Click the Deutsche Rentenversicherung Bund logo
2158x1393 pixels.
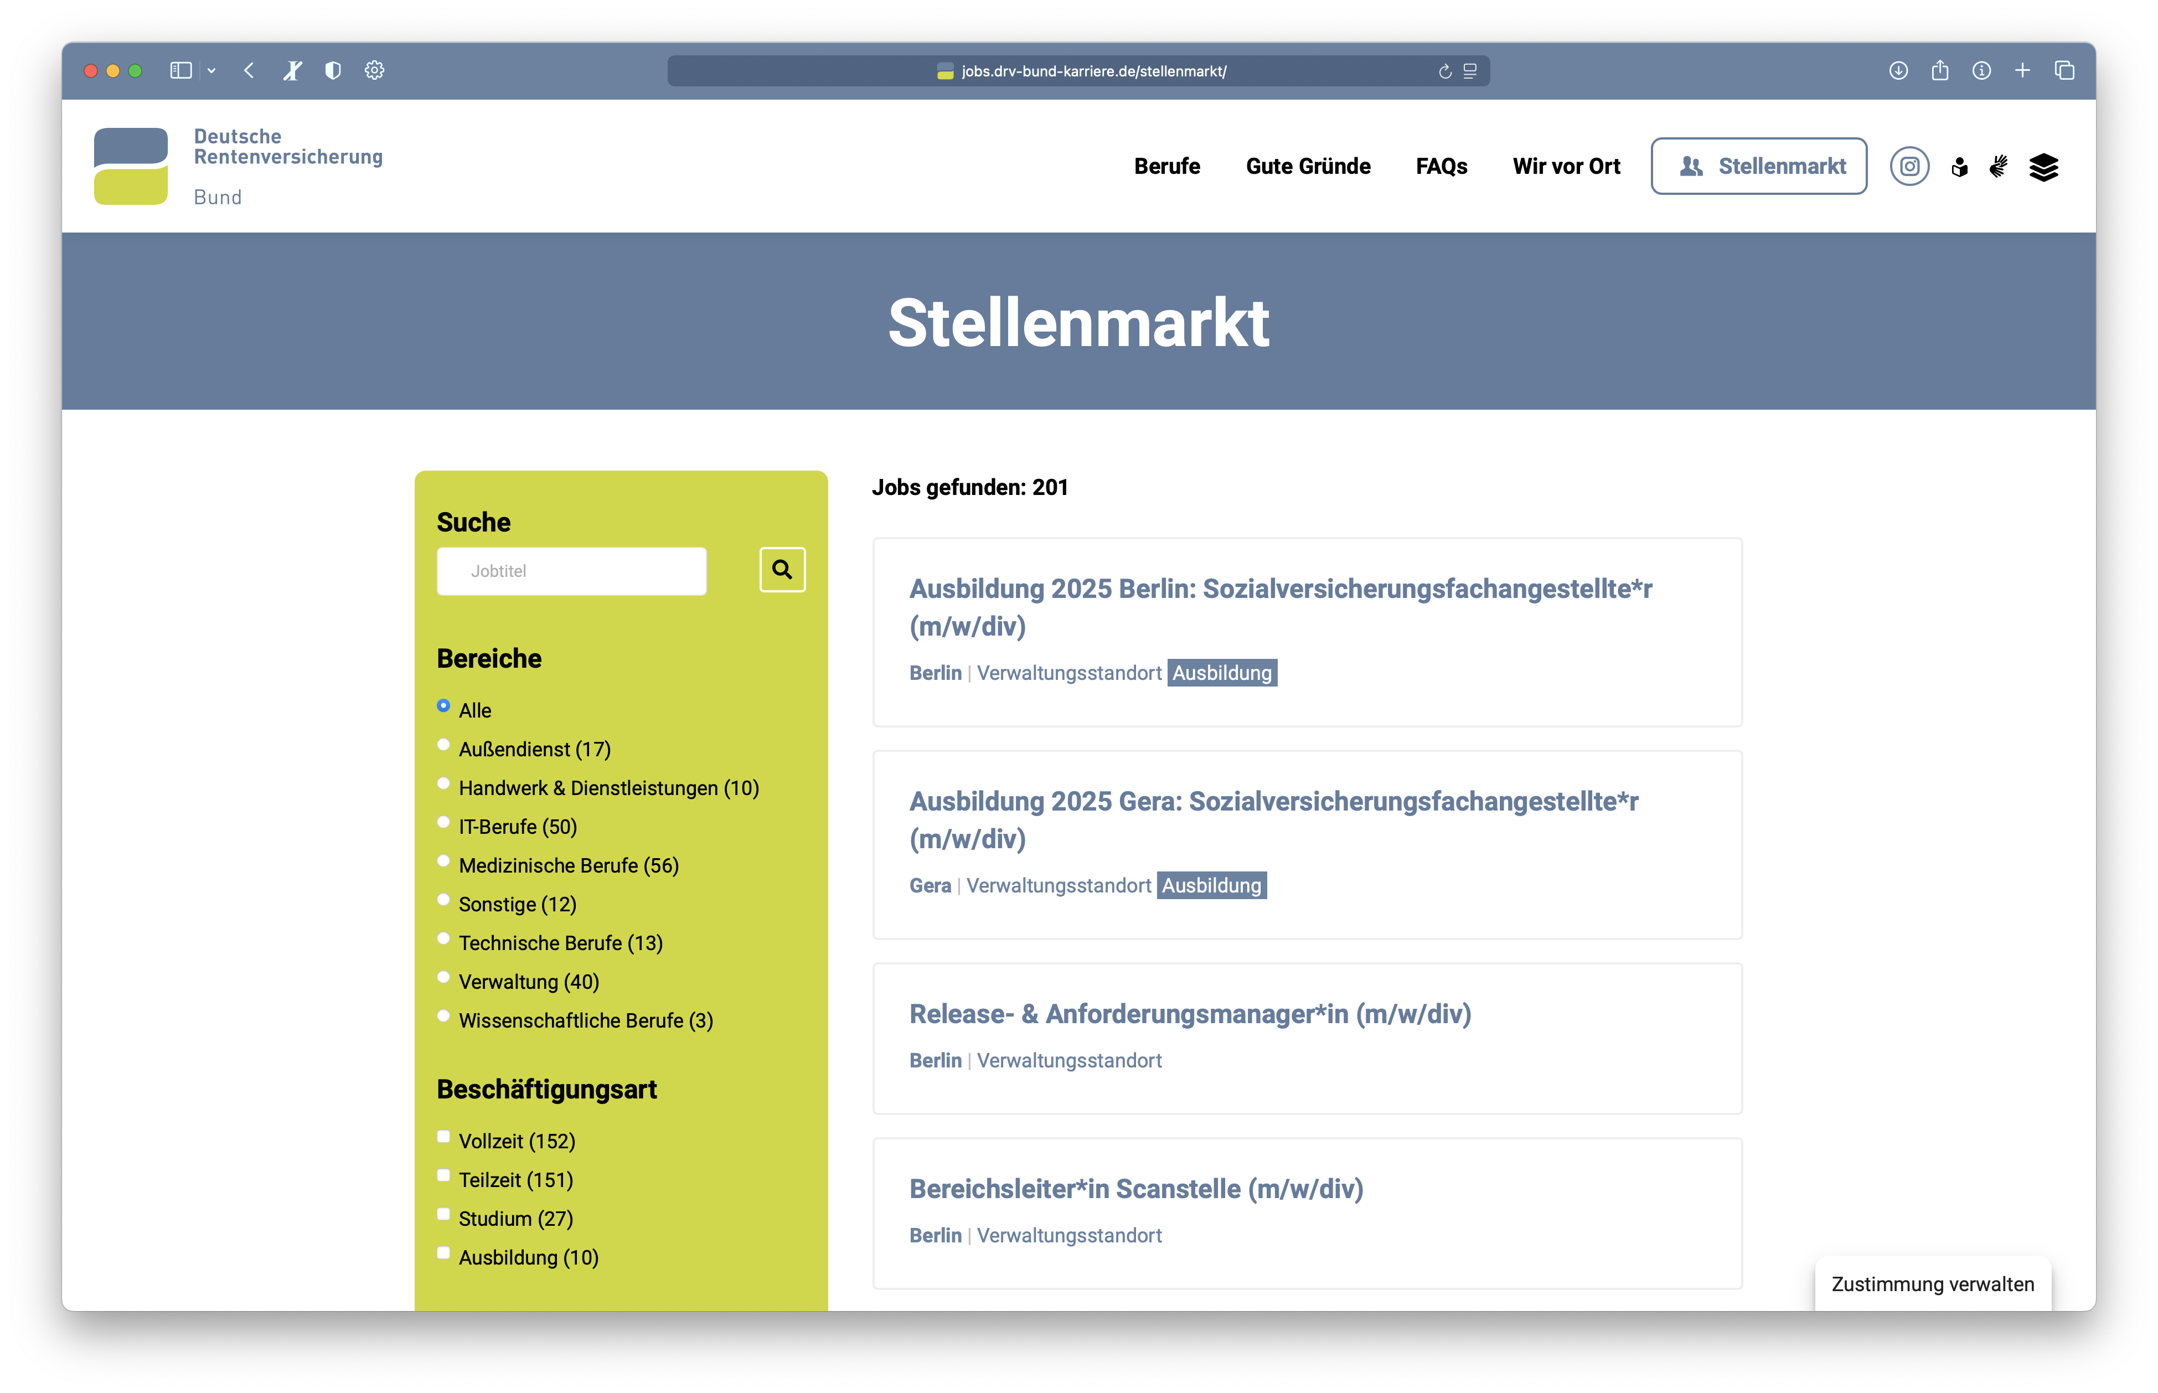coord(239,167)
